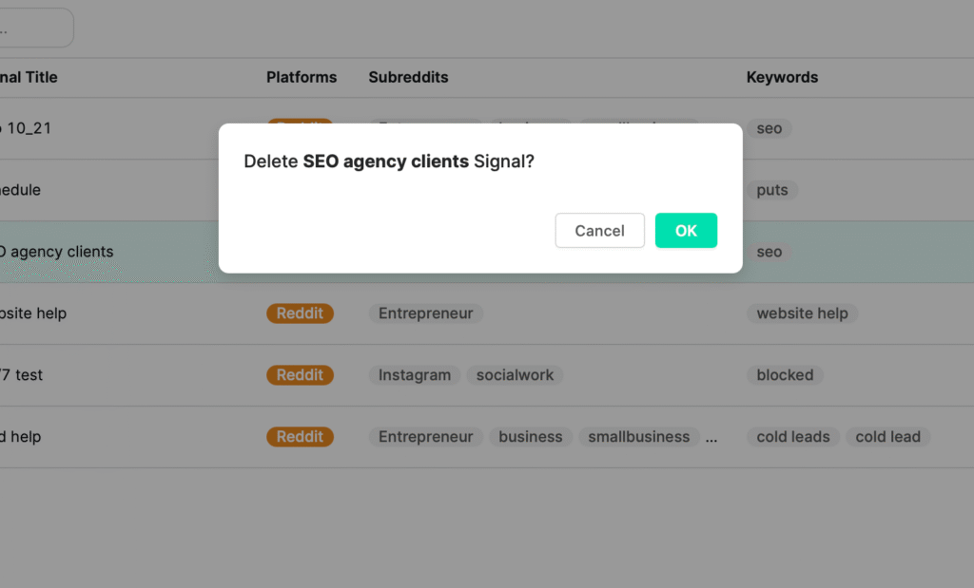Click the cold leads keyword tag

pos(793,437)
